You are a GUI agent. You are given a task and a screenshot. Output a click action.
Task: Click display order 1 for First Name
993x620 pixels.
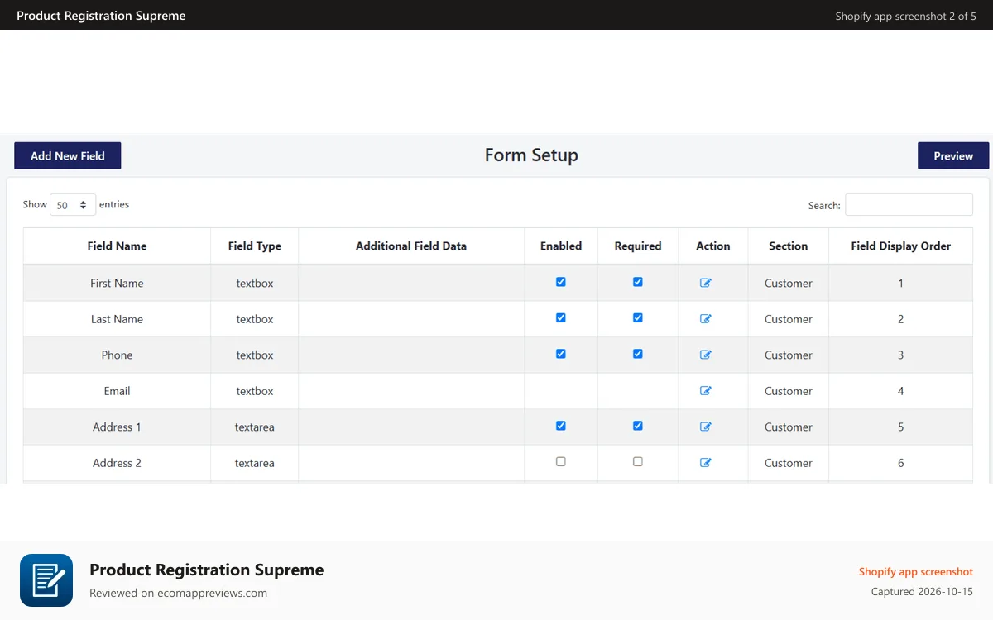(901, 283)
